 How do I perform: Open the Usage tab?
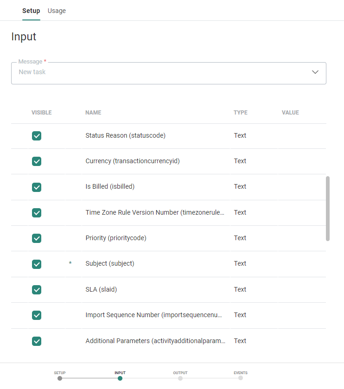click(57, 11)
